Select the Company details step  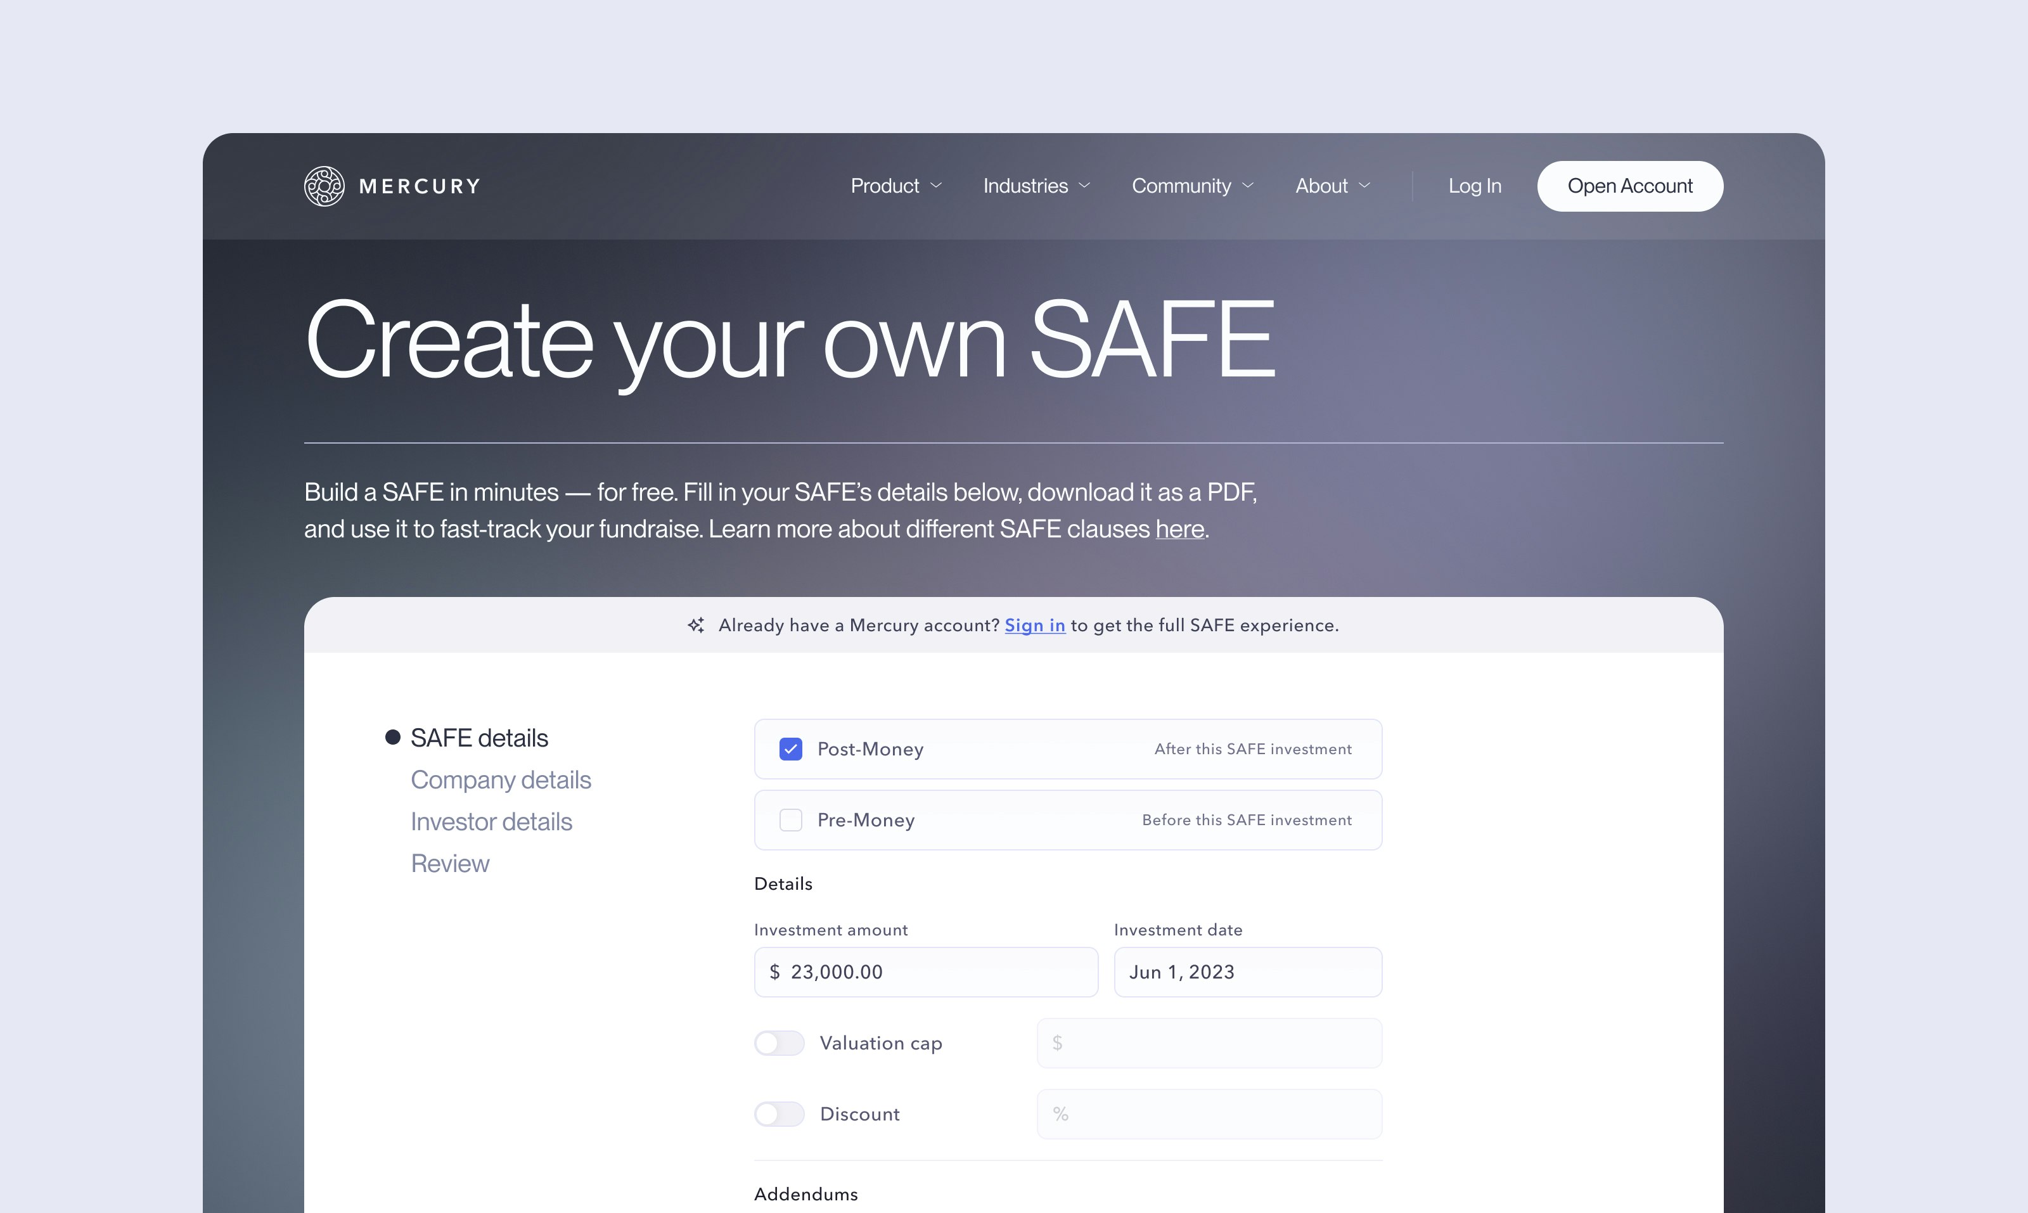coord(501,779)
